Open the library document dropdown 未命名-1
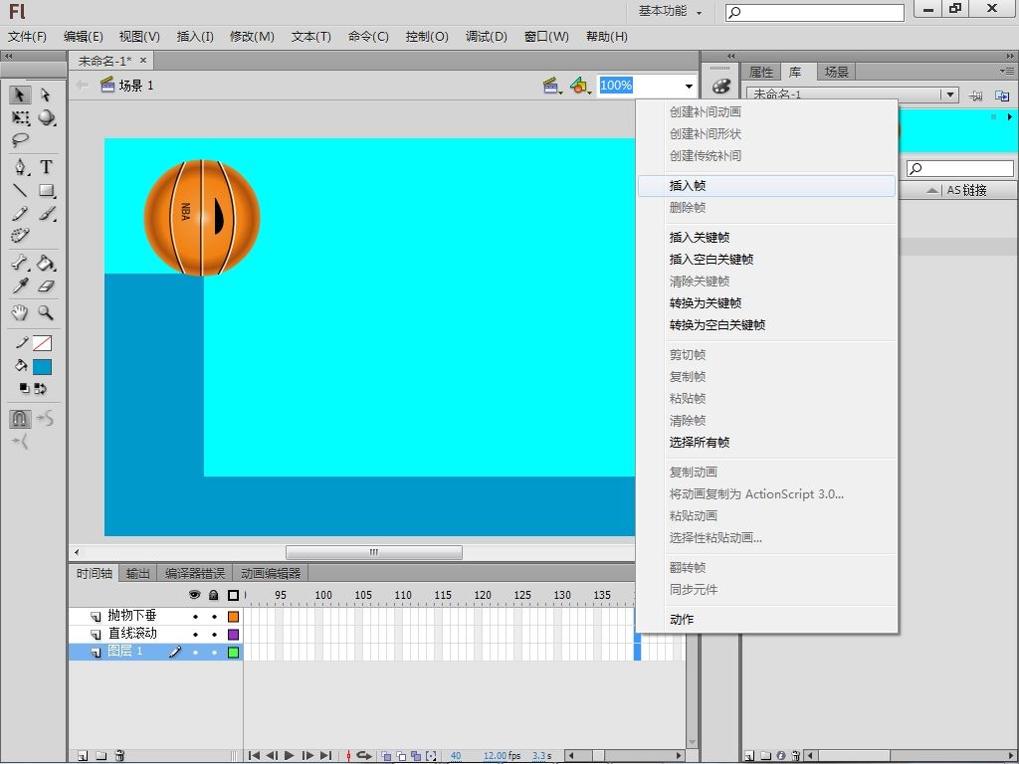The height and width of the screenshot is (764, 1019). click(x=950, y=95)
